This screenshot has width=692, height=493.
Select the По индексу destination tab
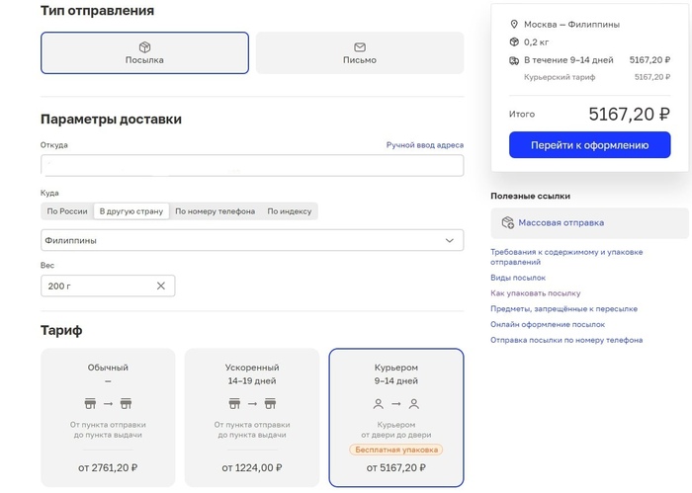pos(290,211)
